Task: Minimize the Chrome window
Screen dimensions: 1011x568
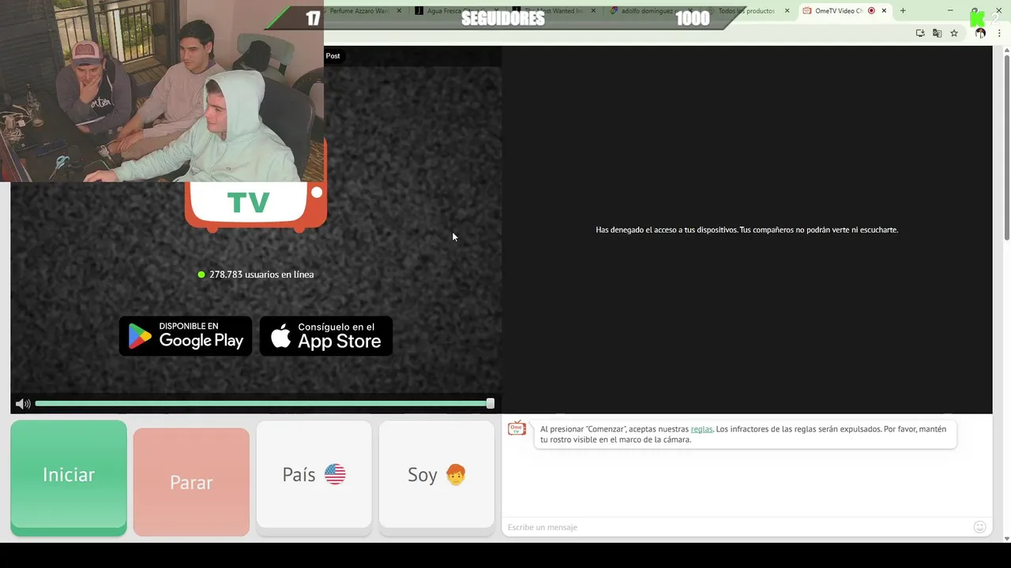Action: pyautogui.click(x=950, y=10)
